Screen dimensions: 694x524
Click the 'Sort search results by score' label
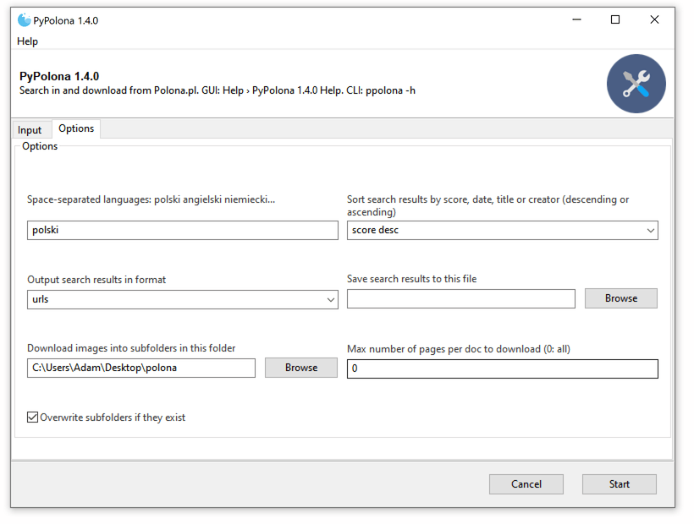(487, 205)
